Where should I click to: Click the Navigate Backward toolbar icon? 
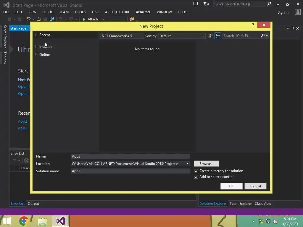pos(9,19)
